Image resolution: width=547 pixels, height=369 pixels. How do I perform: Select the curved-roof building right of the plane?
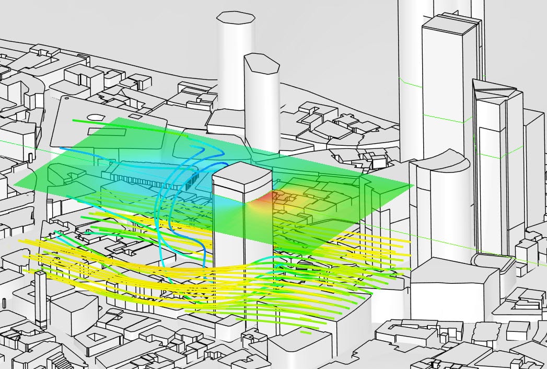[x=436, y=209]
